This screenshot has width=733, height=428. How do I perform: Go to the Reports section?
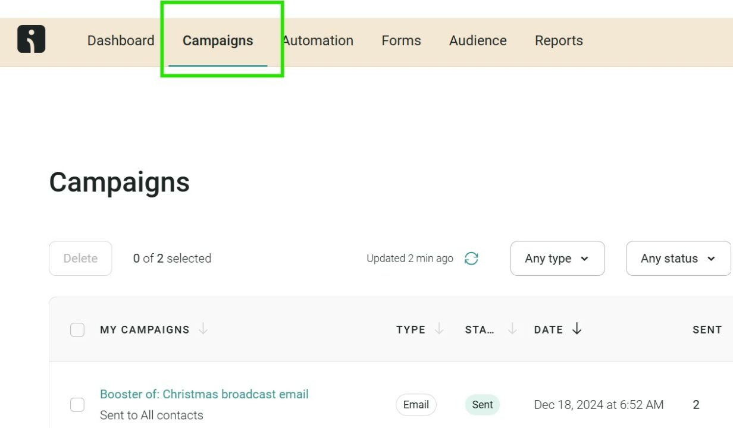point(558,40)
